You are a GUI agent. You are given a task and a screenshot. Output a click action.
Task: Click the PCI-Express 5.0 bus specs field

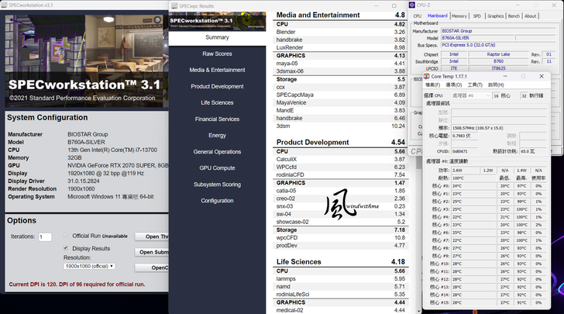[x=497, y=45]
